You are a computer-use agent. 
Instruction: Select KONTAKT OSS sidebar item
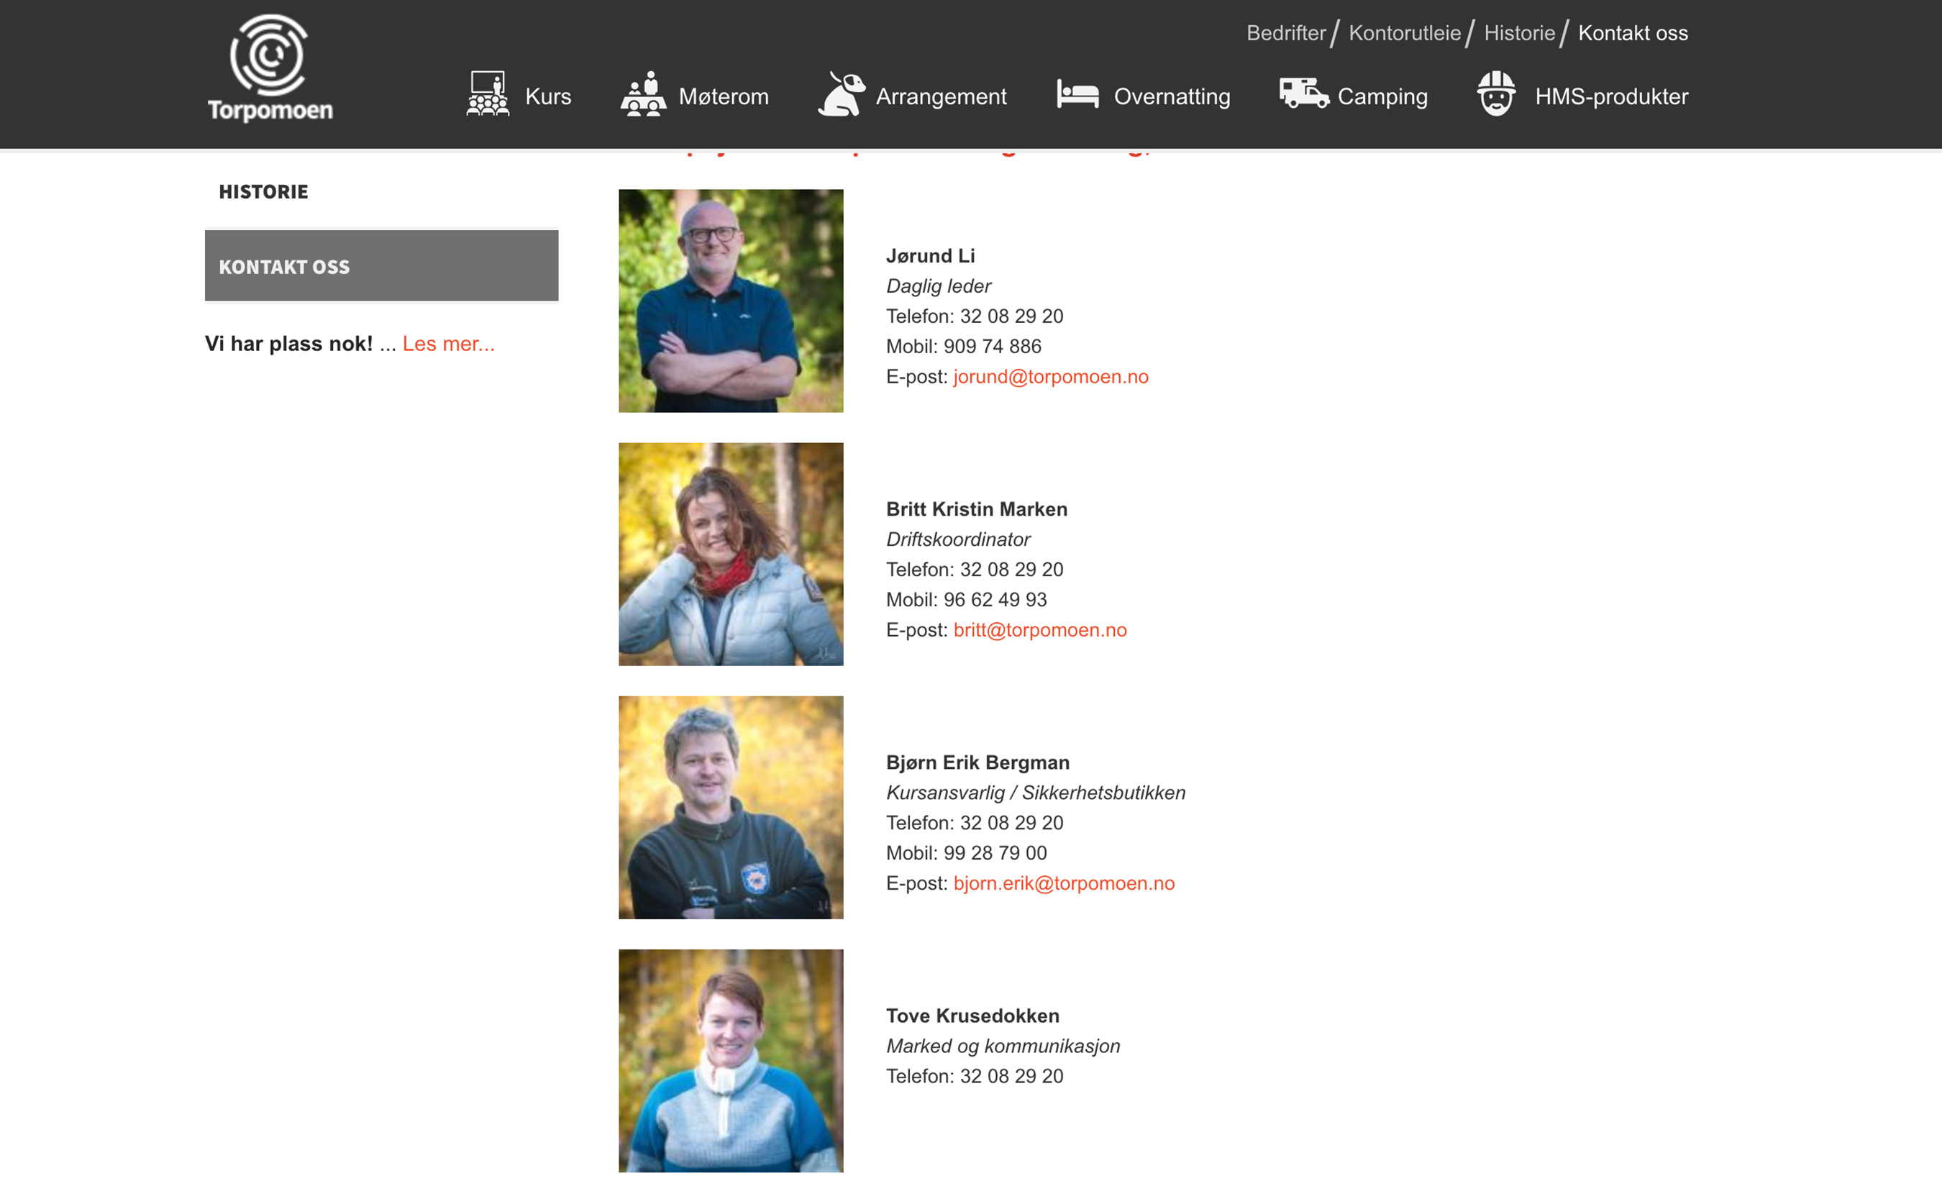click(381, 266)
